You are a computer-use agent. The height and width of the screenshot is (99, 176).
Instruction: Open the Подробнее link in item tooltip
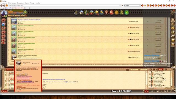click(x=20, y=91)
